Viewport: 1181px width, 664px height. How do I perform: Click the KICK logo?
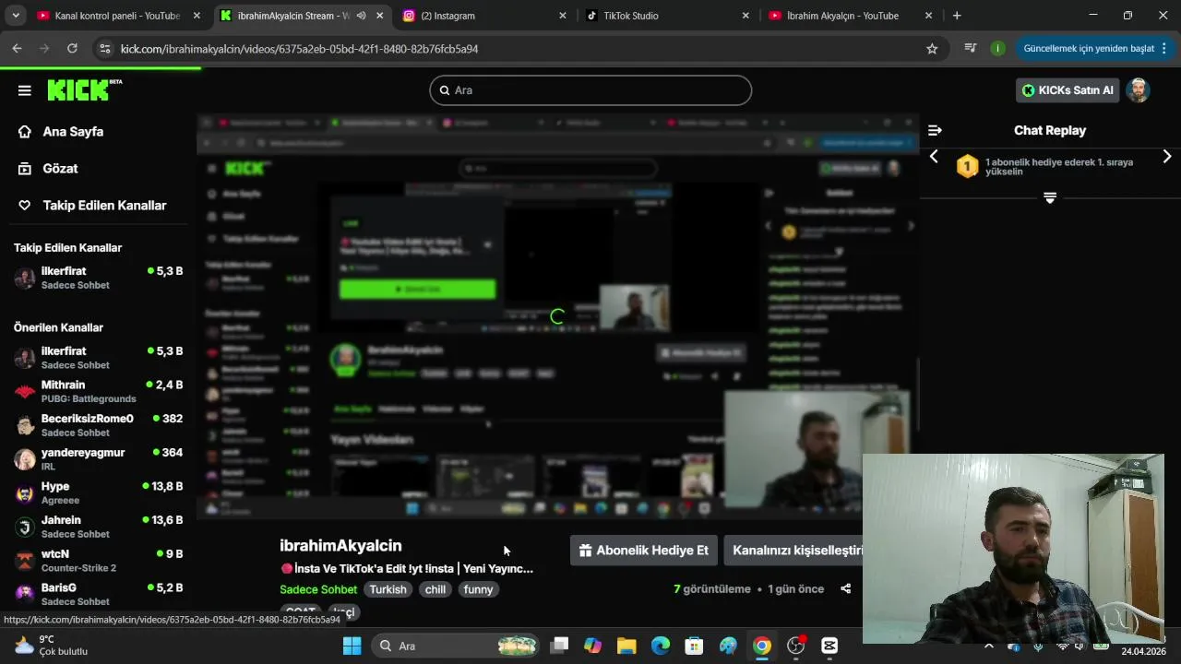tap(84, 89)
